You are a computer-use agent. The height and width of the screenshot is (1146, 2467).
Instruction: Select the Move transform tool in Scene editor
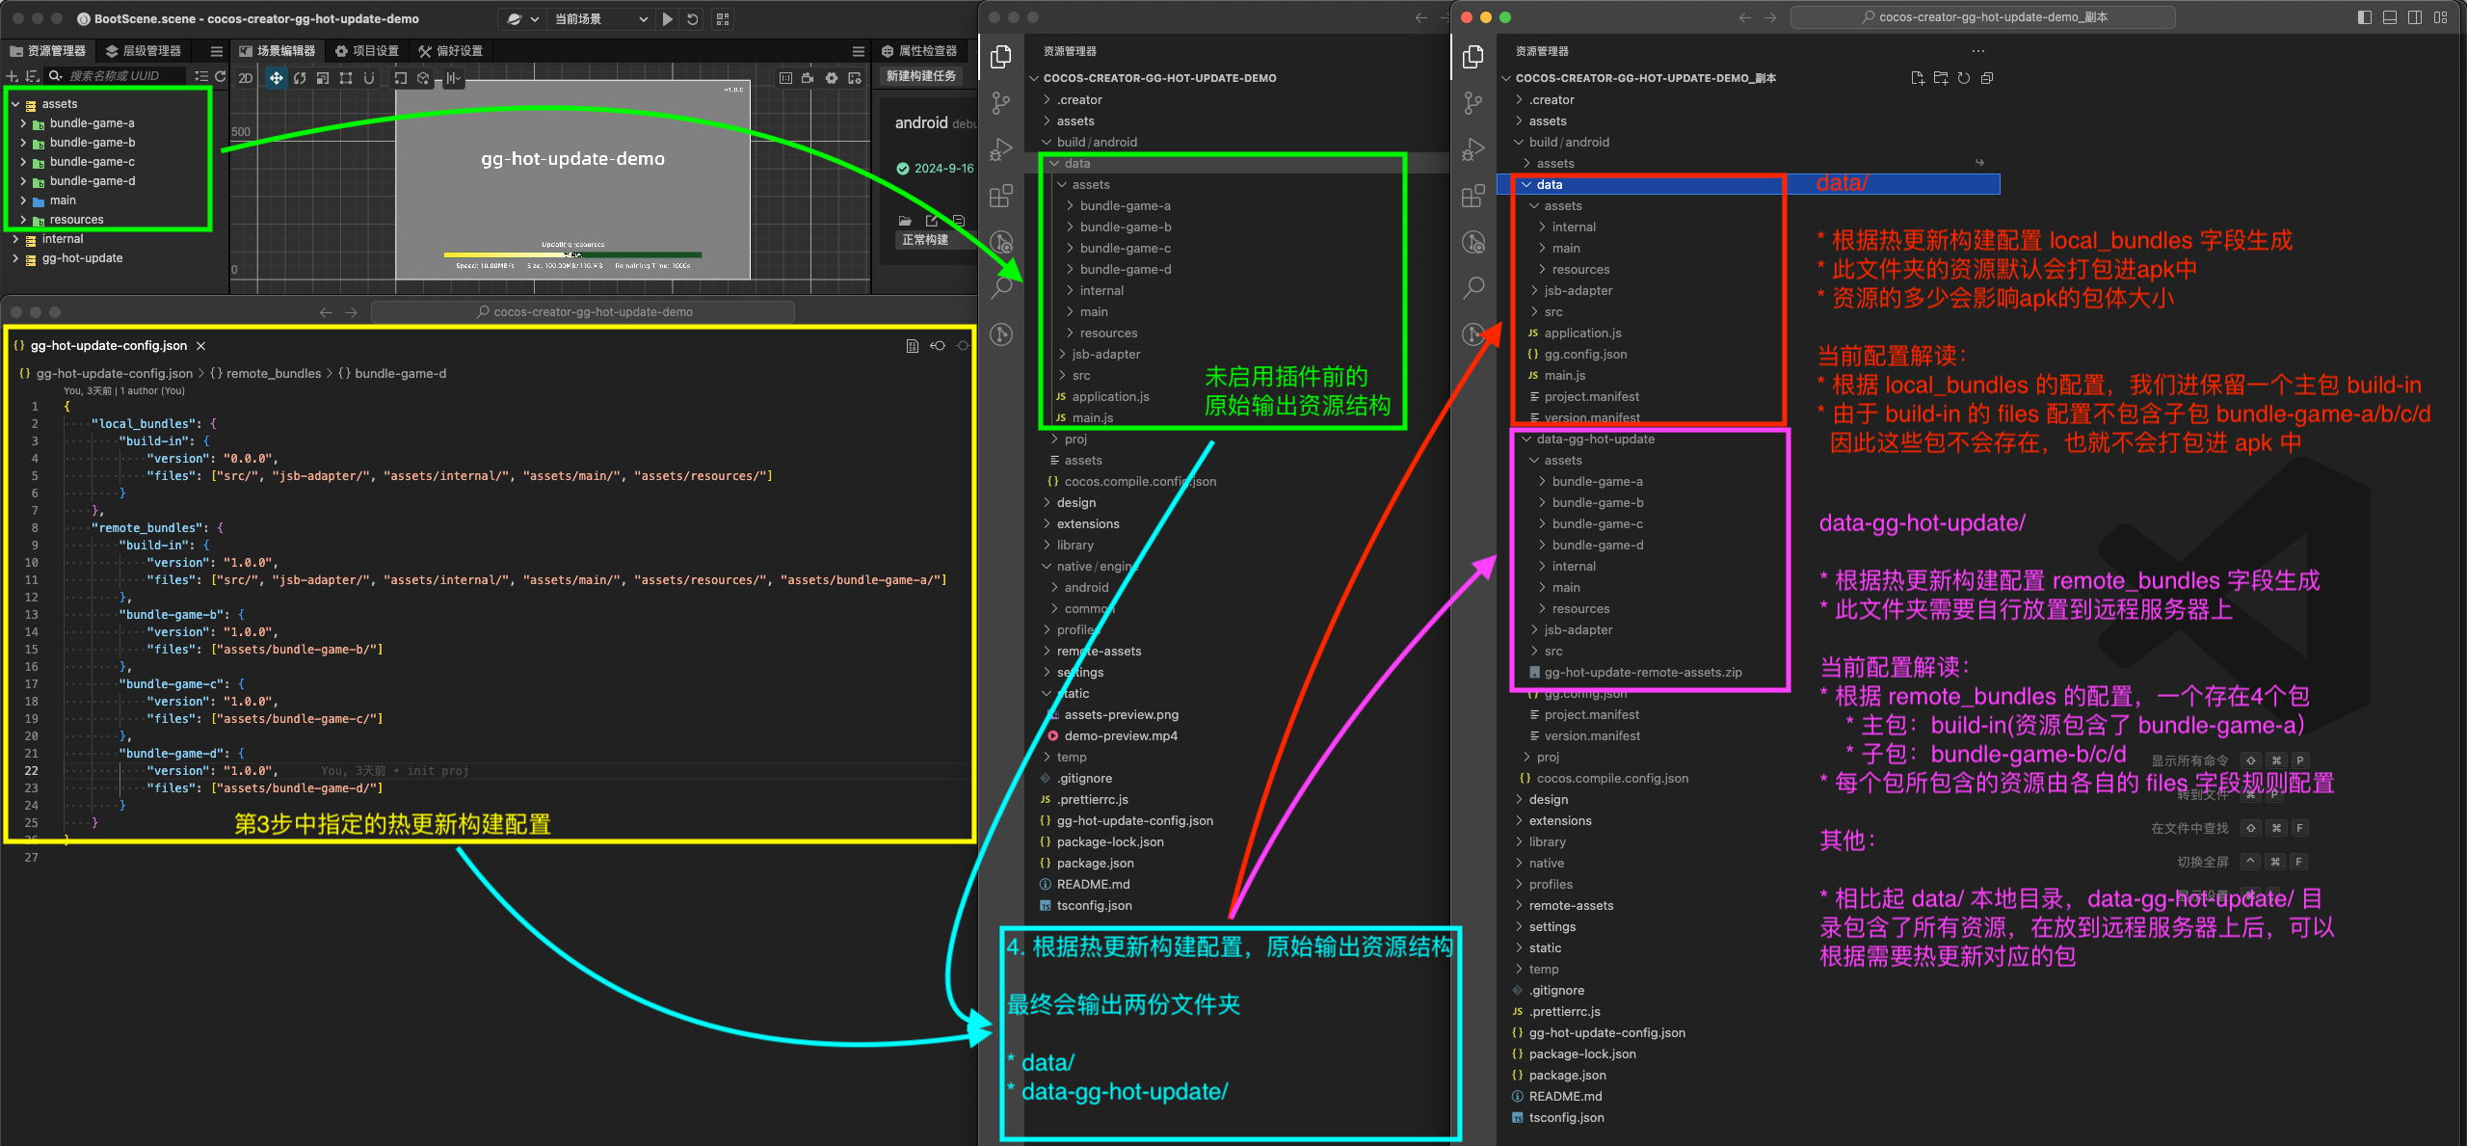click(x=277, y=79)
